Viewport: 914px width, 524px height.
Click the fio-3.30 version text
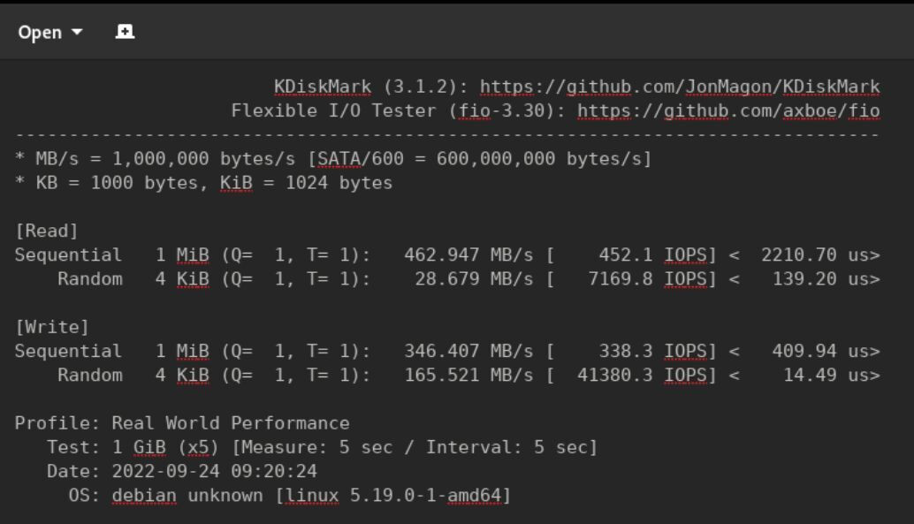point(501,110)
